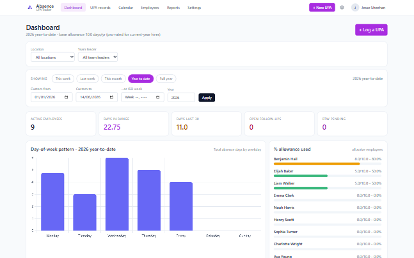Click the Days in Range value 22.75

(x=112, y=127)
